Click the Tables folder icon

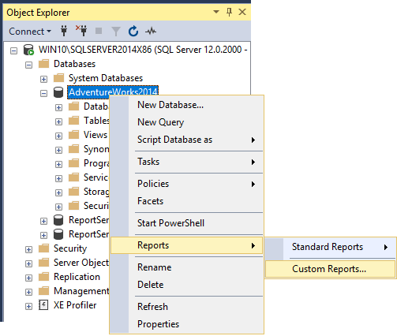73,121
